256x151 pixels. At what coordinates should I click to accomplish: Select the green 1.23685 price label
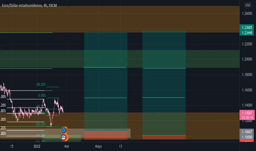(247, 27)
